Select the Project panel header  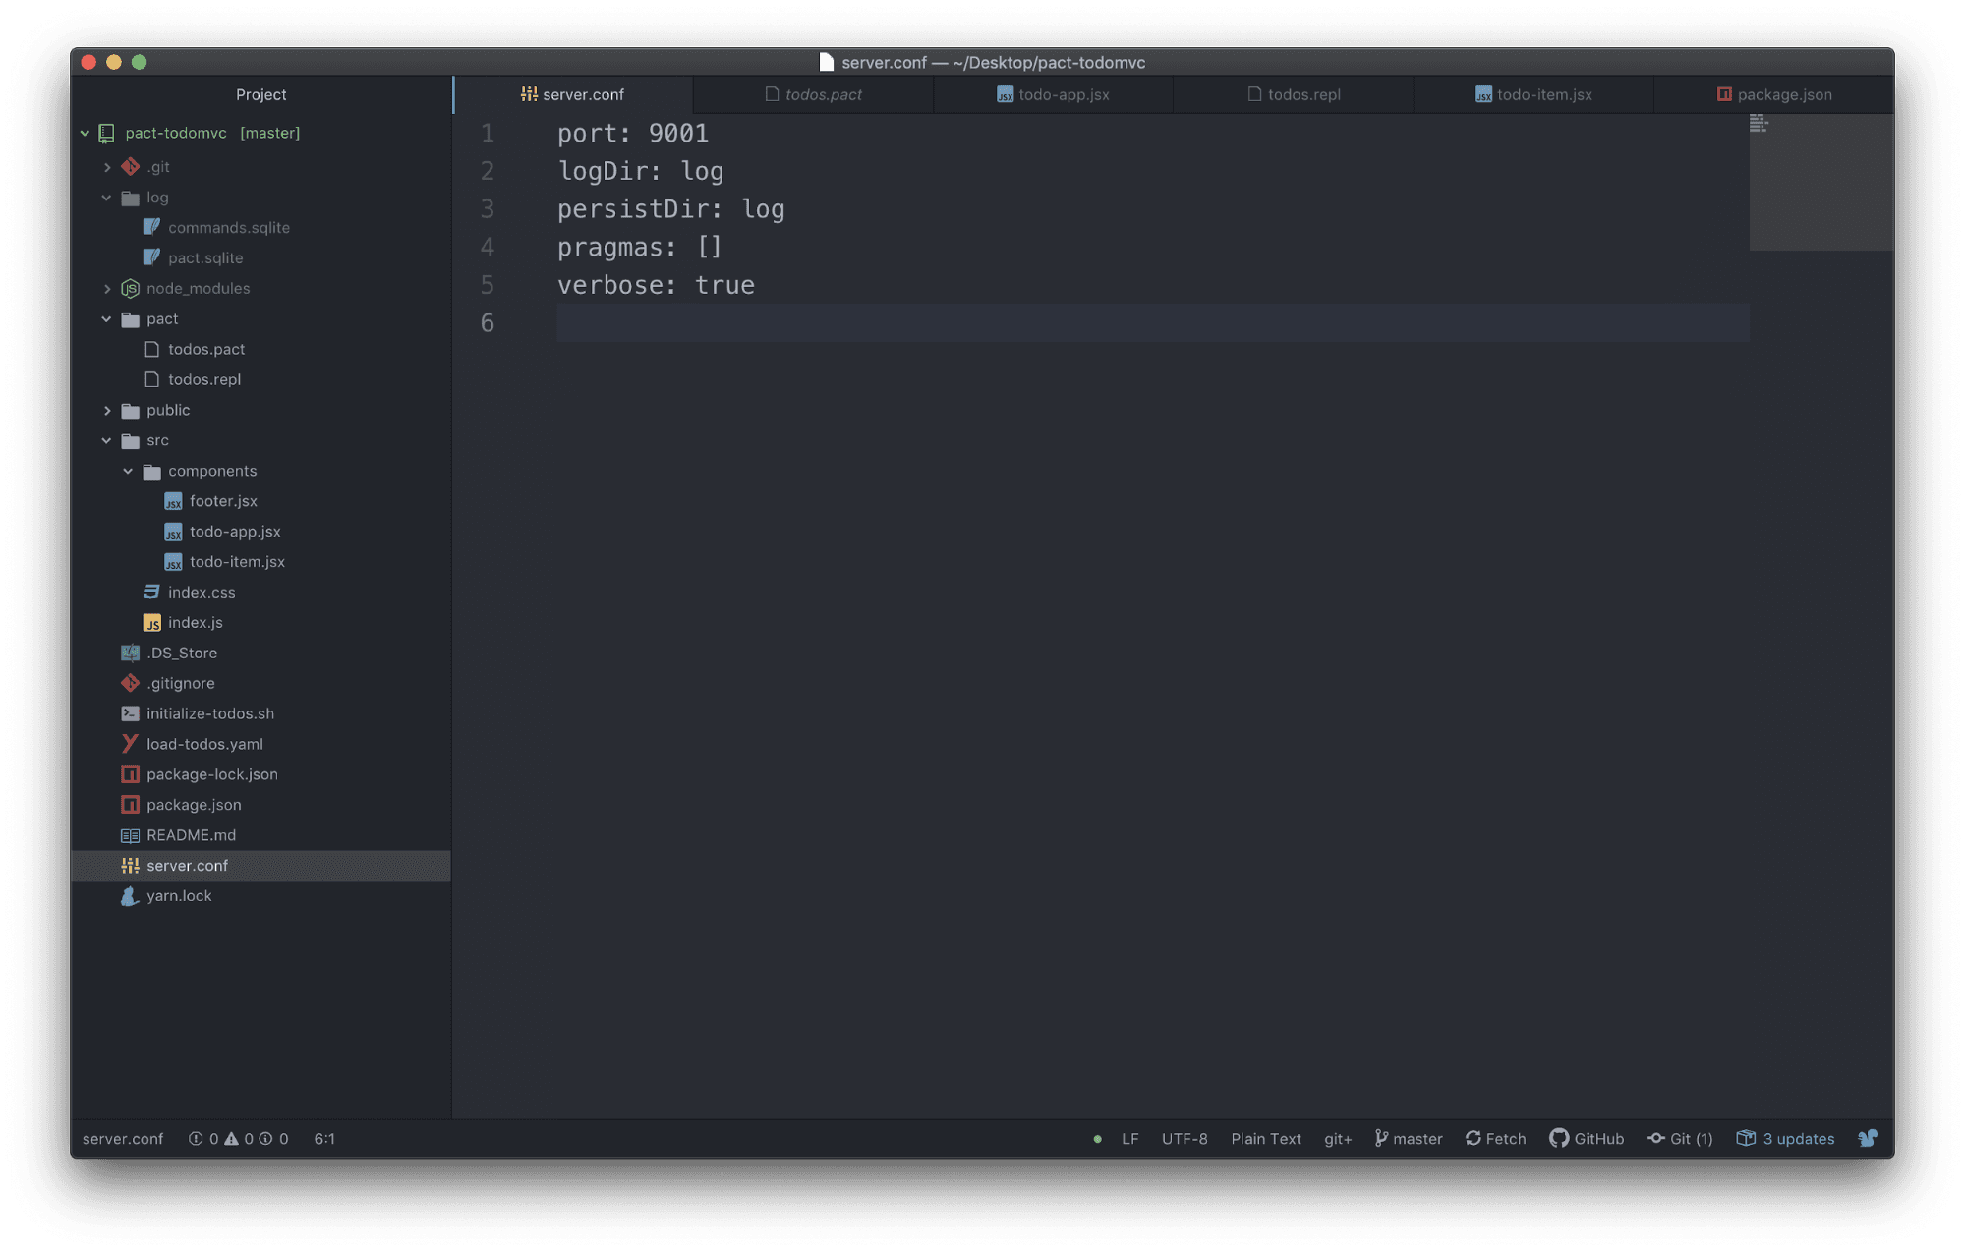[260, 94]
